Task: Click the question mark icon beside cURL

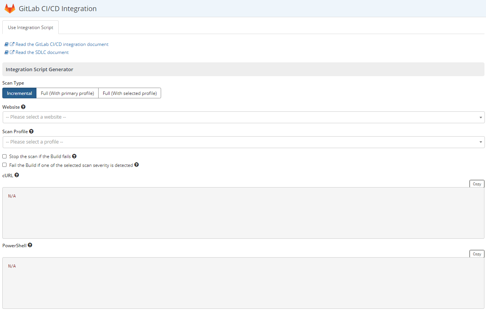Action: click(16, 175)
